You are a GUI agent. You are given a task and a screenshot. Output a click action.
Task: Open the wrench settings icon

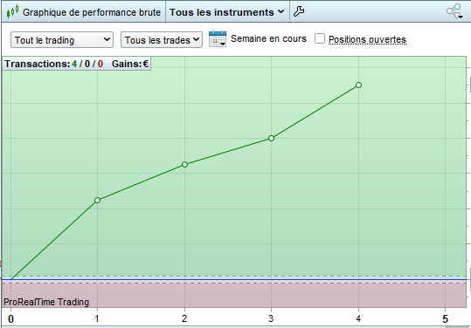[x=299, y=11]
